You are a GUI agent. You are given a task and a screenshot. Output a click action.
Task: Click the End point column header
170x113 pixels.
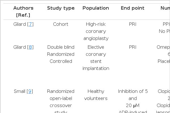pyautogui.click(x=133, y=8)
